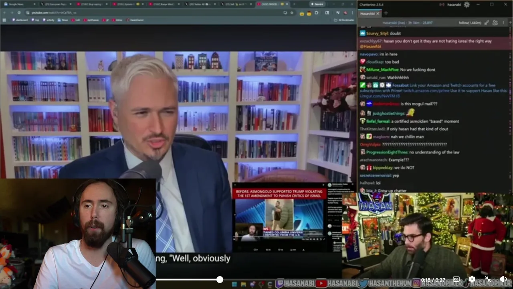Bookmark this page with the star icon

tap(292, 12)
